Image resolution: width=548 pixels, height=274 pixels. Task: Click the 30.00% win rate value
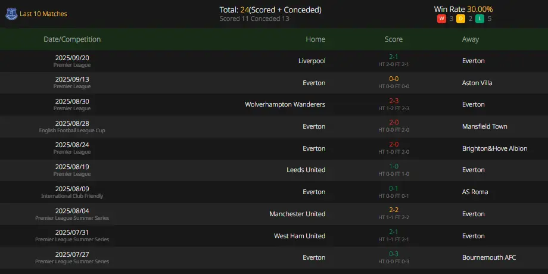tap(480, 10)
